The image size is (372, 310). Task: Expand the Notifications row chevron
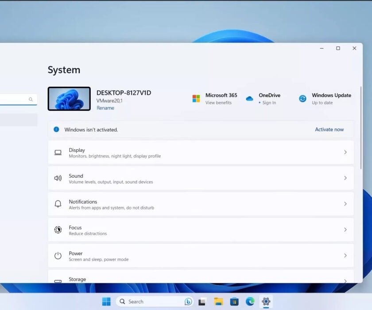click(x=345, y=204)
